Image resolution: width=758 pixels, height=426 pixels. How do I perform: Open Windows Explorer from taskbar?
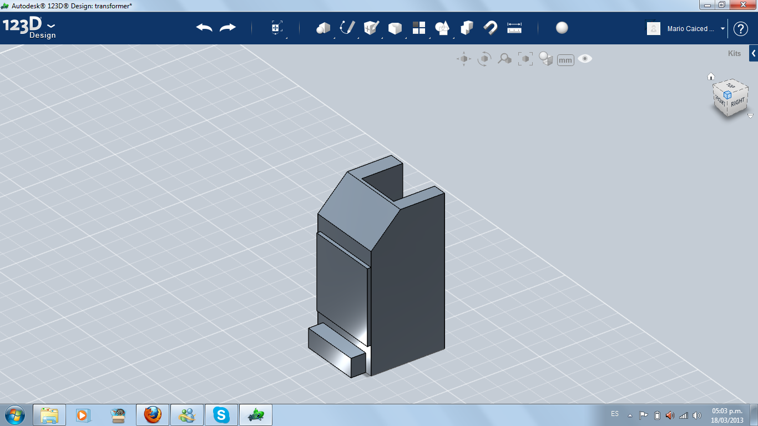tap(49, 415)
